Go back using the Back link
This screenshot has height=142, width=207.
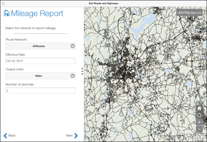(12, 135)
